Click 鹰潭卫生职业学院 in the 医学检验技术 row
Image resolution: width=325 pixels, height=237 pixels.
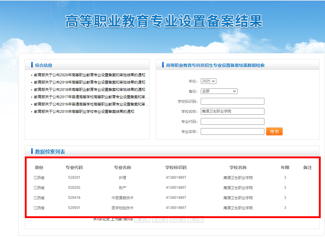238,208
